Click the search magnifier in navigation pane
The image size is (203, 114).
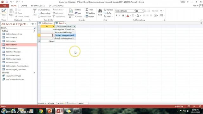(x=35, y=28)
